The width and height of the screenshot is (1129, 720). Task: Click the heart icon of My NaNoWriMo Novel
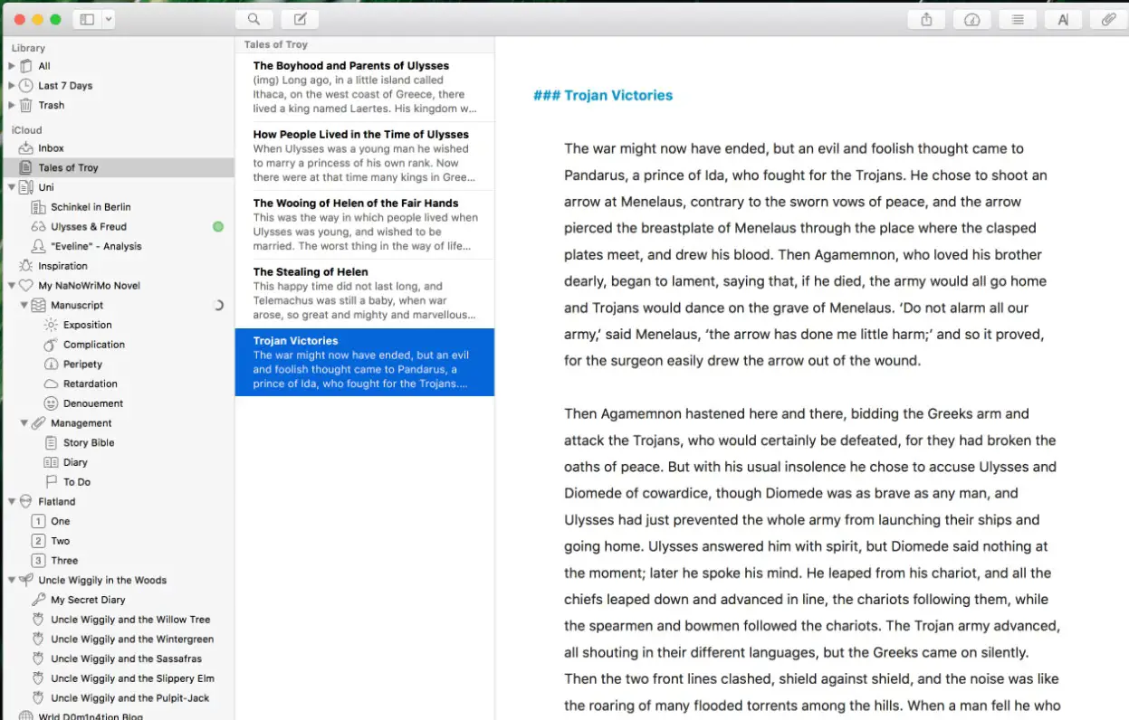click(x=26, y=286)
